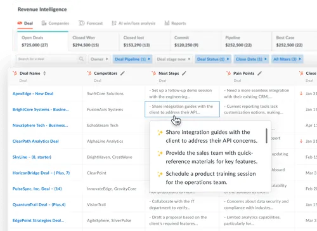Open ApexEdge - New Deal link

click(33, 94)
